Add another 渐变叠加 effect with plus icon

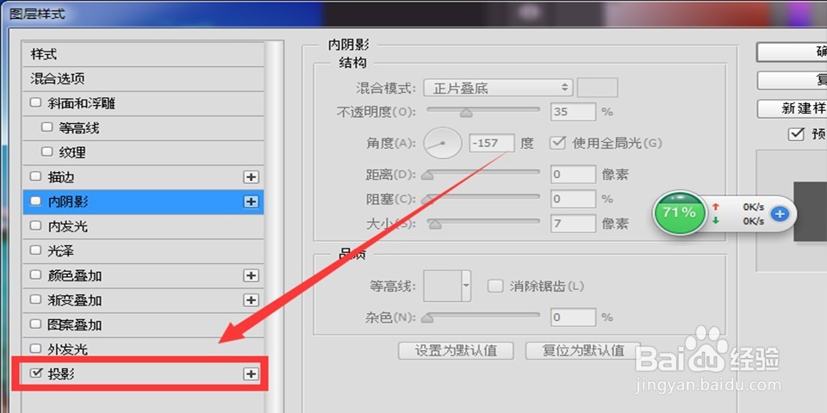251,300
